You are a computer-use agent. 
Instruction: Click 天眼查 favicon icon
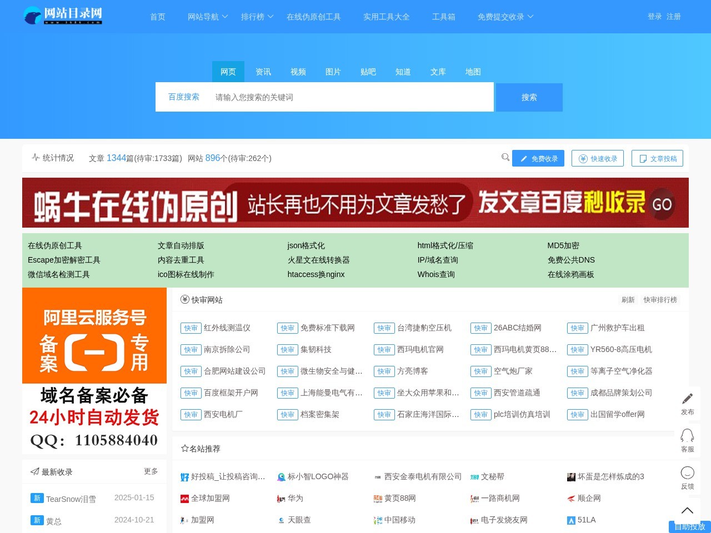281,520
